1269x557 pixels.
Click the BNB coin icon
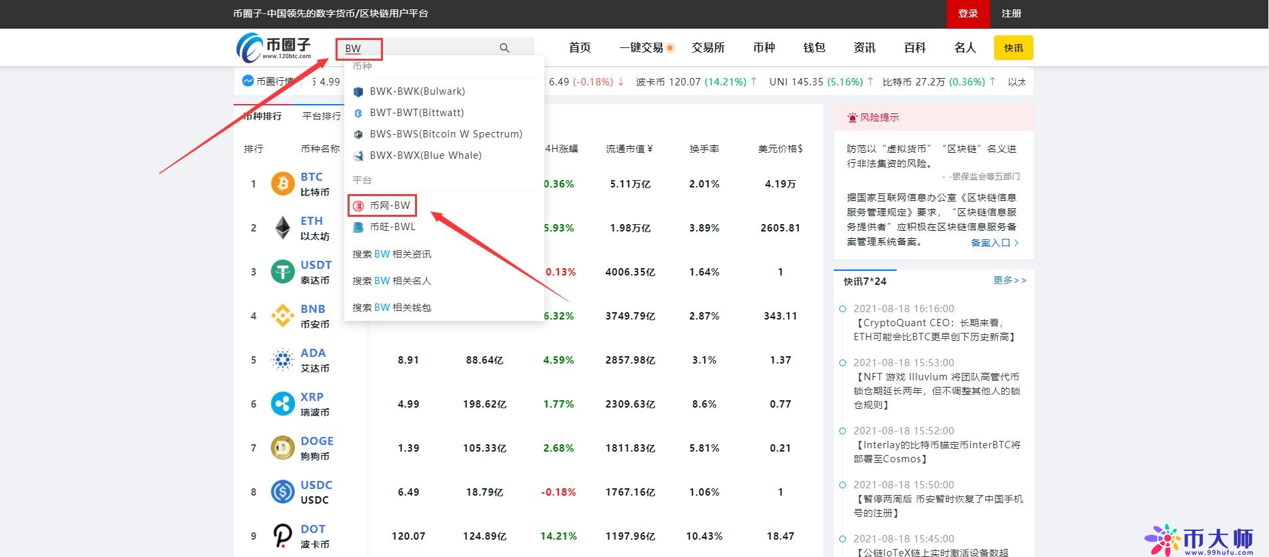[x=283, y=316]
